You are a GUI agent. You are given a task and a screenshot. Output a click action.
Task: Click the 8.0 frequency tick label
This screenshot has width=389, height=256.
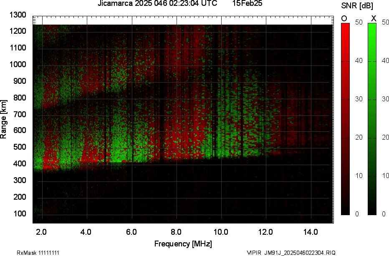[x=176, y=232]
